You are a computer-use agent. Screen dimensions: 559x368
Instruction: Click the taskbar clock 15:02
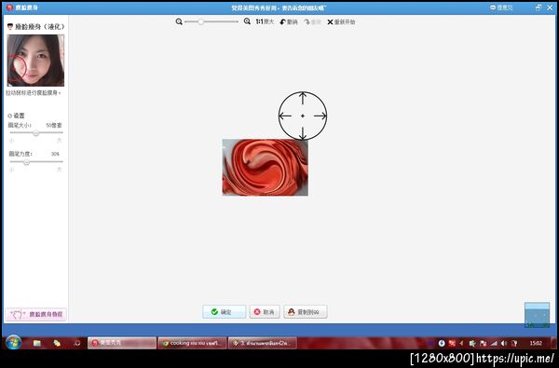pos(536,343)
